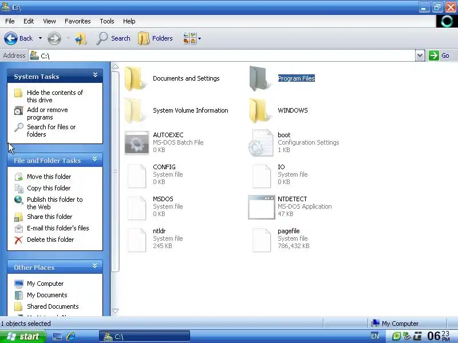Collapse the File and Folder Tasks panel

point(95,159)
